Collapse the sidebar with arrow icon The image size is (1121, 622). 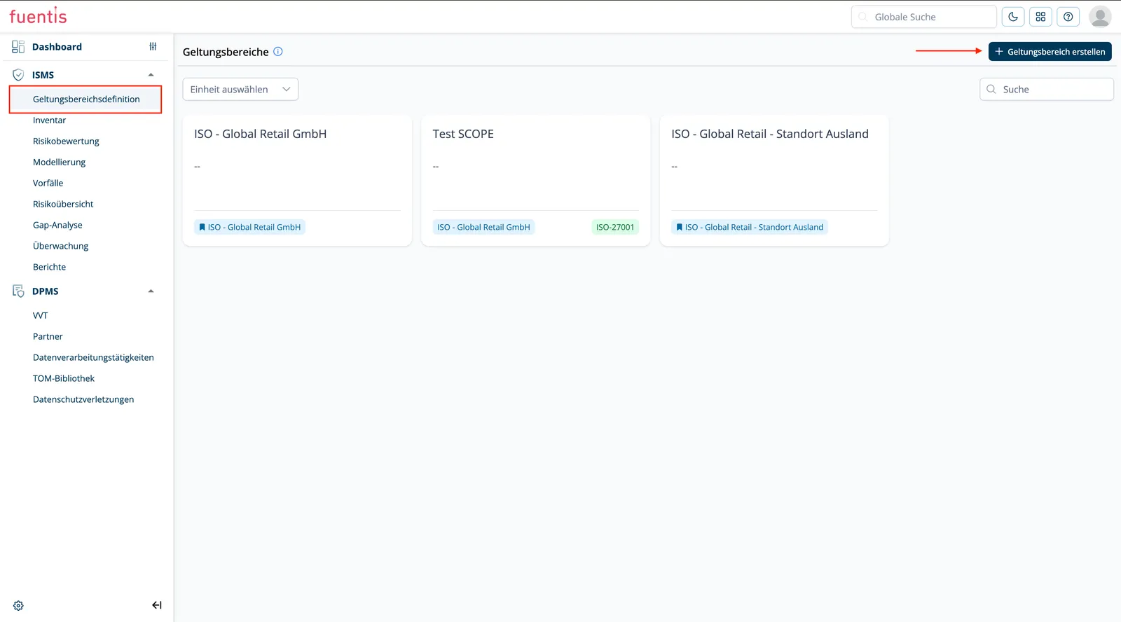(157, 605)
